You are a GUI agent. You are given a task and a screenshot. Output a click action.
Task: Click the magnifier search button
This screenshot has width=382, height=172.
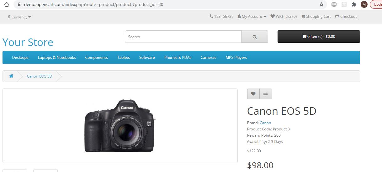pyautogui.click(x=255, y=37)
